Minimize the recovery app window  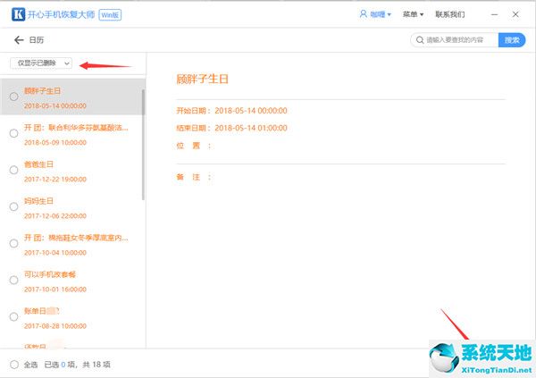484,14
